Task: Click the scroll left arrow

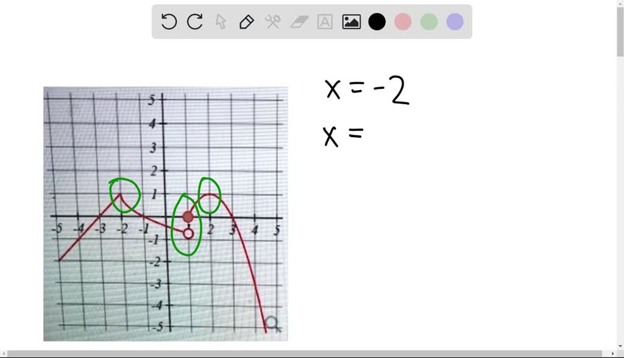Action: coord(4,354)
